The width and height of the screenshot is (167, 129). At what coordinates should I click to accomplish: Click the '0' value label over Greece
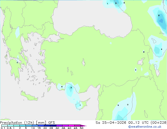pos(17,62)
